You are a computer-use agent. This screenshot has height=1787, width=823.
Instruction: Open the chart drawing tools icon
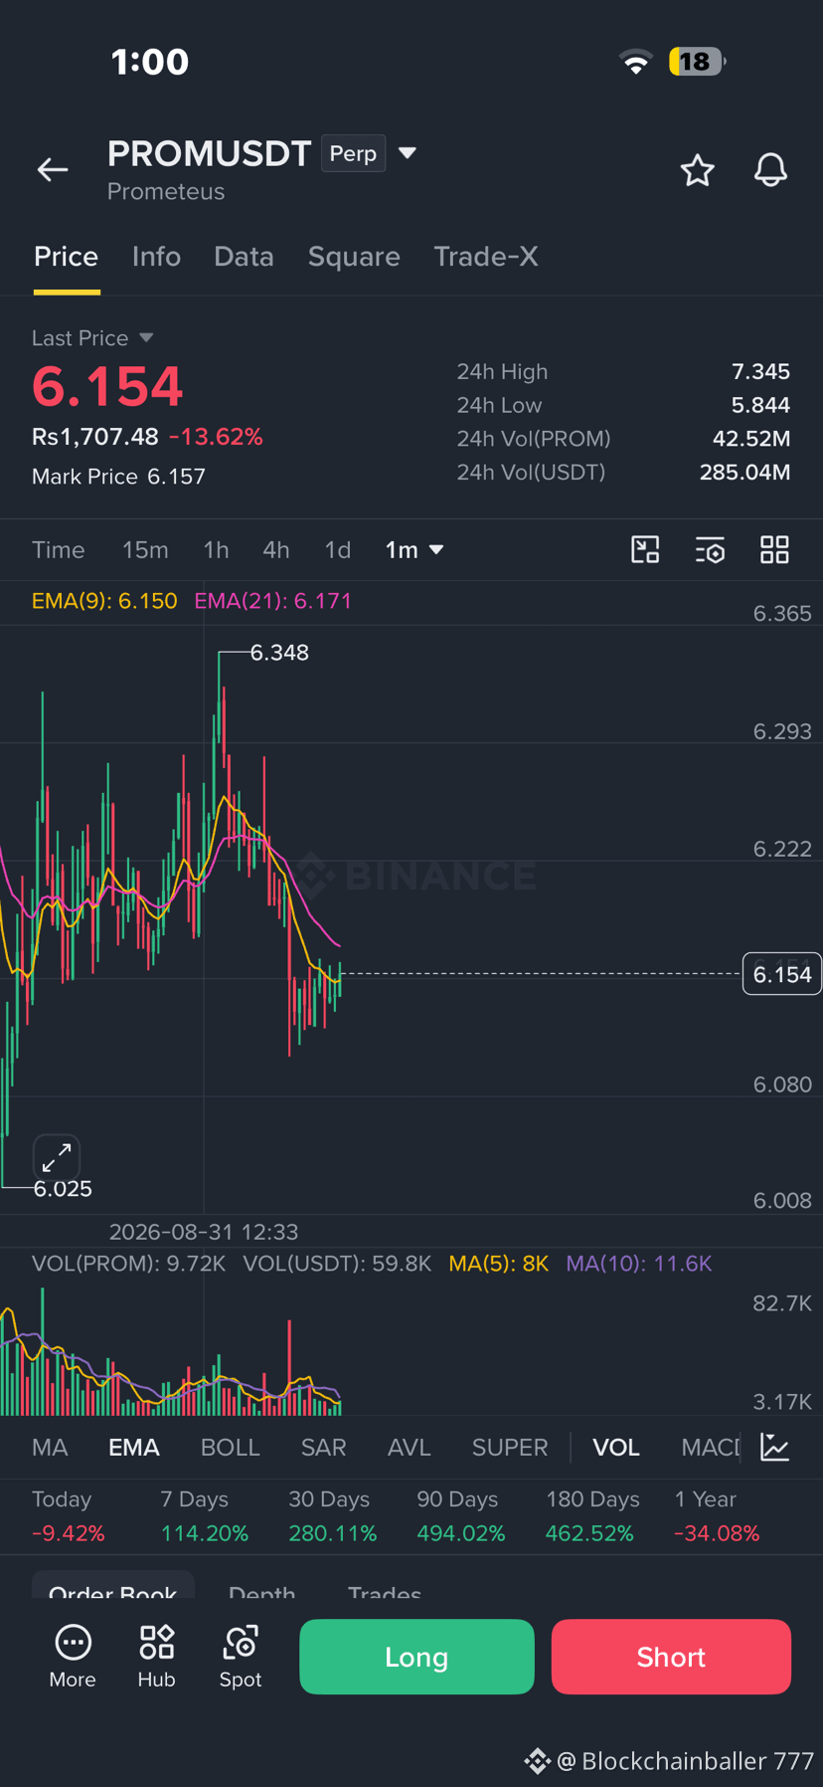[645, 549]
